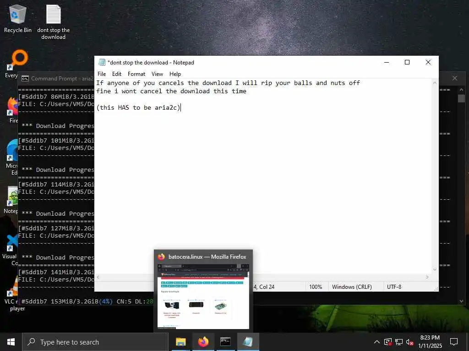
Task: Open File Explorer from the taskbar
Action: (180, 342)
